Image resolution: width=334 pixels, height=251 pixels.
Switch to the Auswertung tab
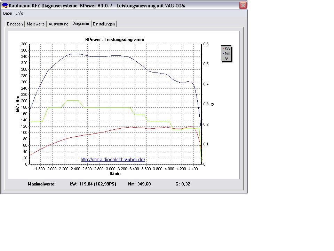tap(58, 24)
